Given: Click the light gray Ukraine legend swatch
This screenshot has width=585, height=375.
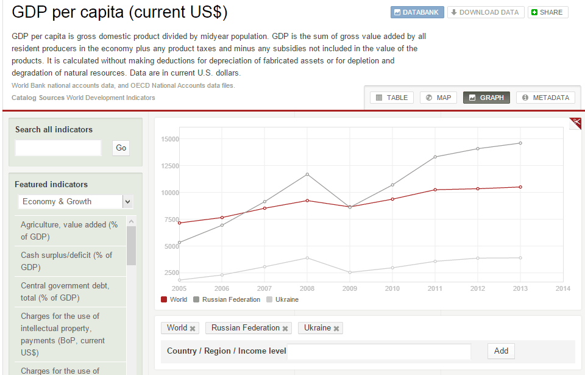Looking at the screenshot, I should [269, 299].
